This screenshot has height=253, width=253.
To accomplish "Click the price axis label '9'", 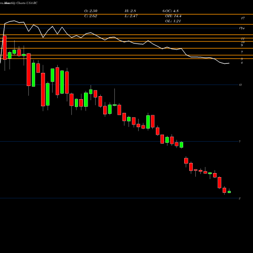I will click(x=242, y=46).
